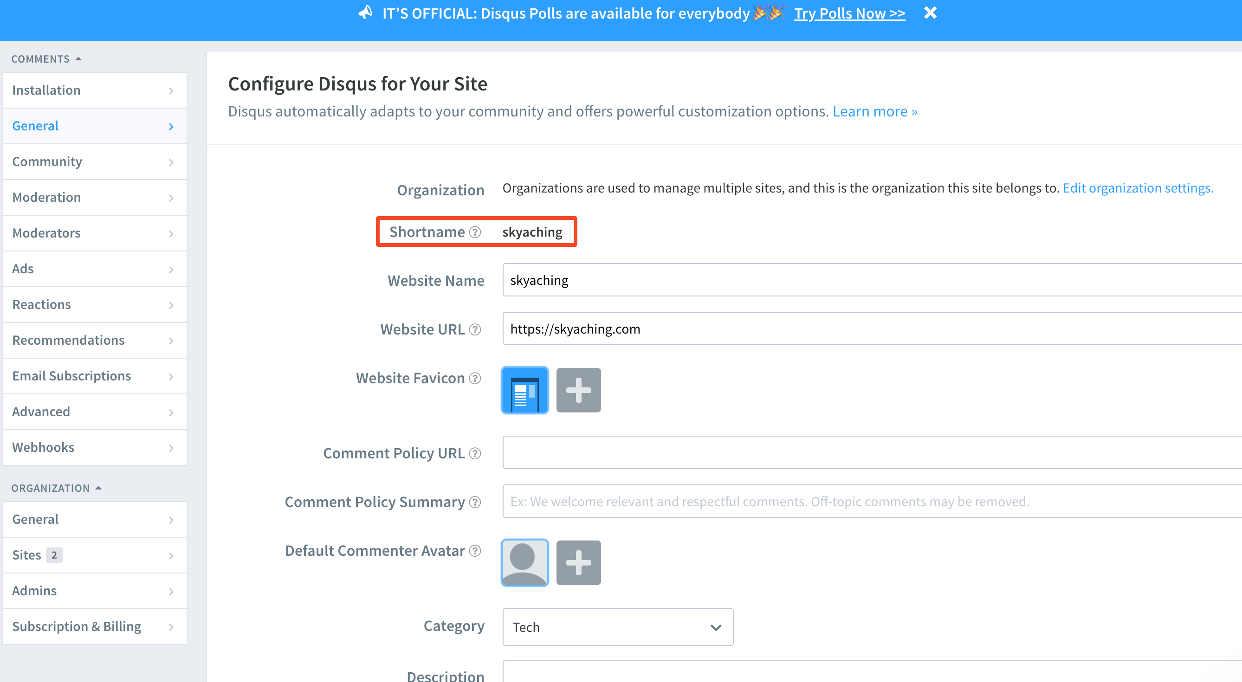Click the Comment Policy Summary help icon
This screenshot has width=1242, height=682.
pyautogui.click(x=475, y=502)
